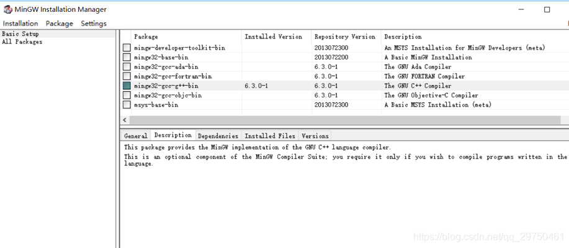The width and height of the screenshot is (569, 248).
Task: Click the package list horizontal scrollbar track
Action: [x=345, y=120]
